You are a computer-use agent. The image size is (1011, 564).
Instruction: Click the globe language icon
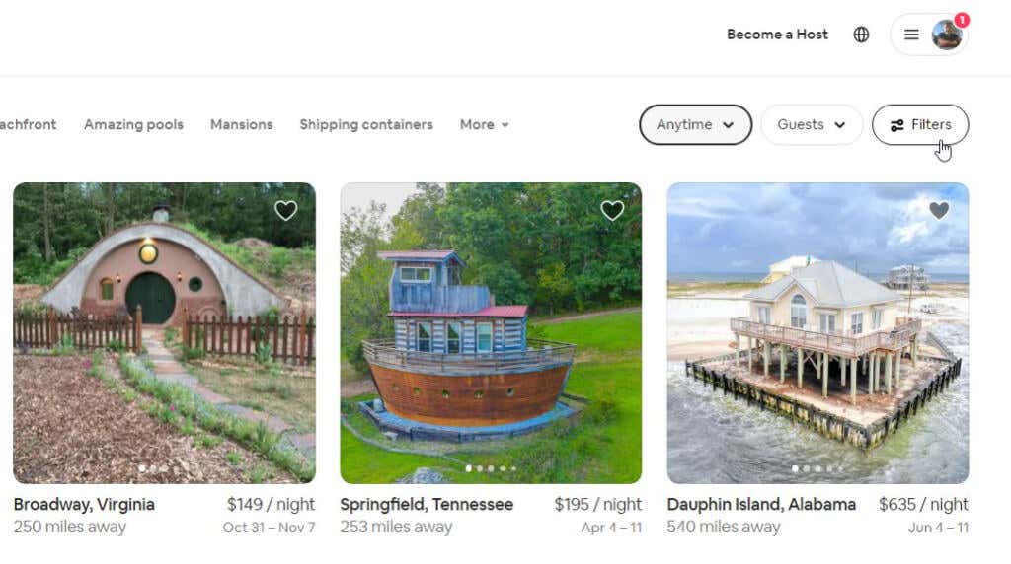(861, 35)
